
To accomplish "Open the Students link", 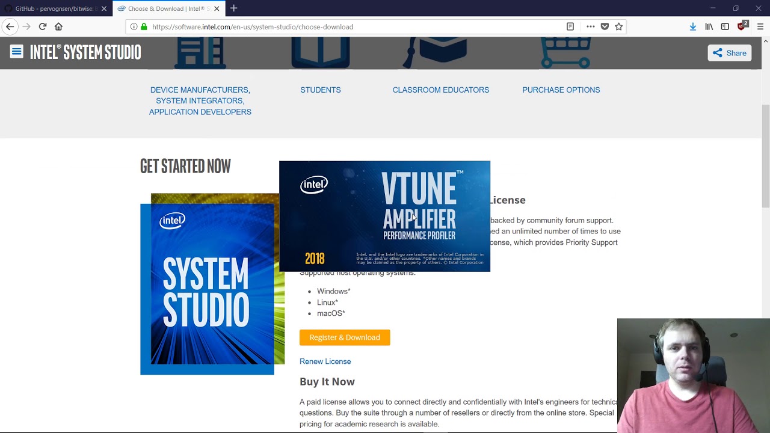I will 321,90.
